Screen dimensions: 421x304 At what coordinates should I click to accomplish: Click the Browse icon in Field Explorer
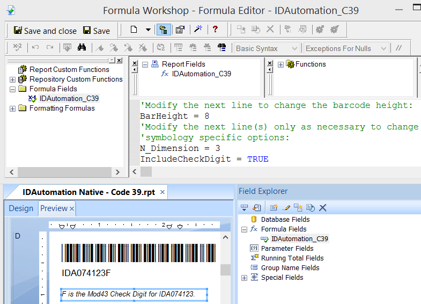(257, 207)
